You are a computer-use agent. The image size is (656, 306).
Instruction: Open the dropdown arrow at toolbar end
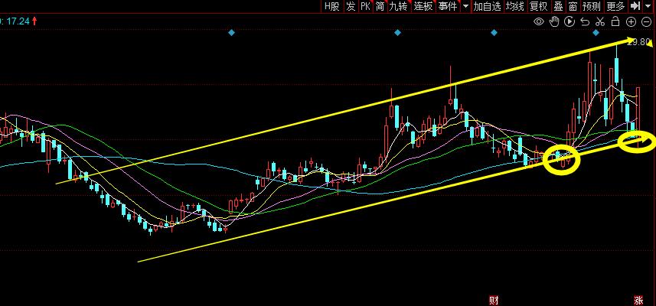pyautogui.click(x=648, y=6)
